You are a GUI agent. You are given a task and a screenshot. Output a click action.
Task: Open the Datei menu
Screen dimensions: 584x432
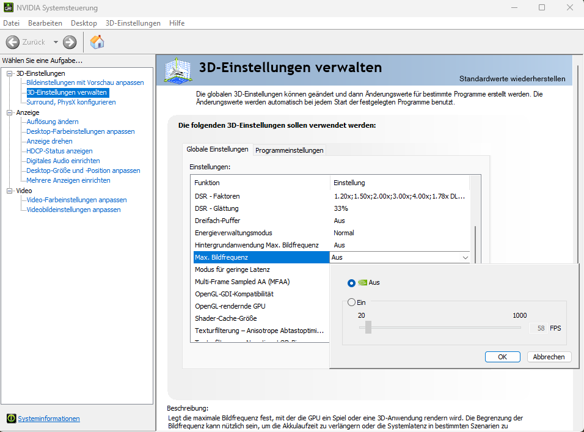tap(11, 23)
